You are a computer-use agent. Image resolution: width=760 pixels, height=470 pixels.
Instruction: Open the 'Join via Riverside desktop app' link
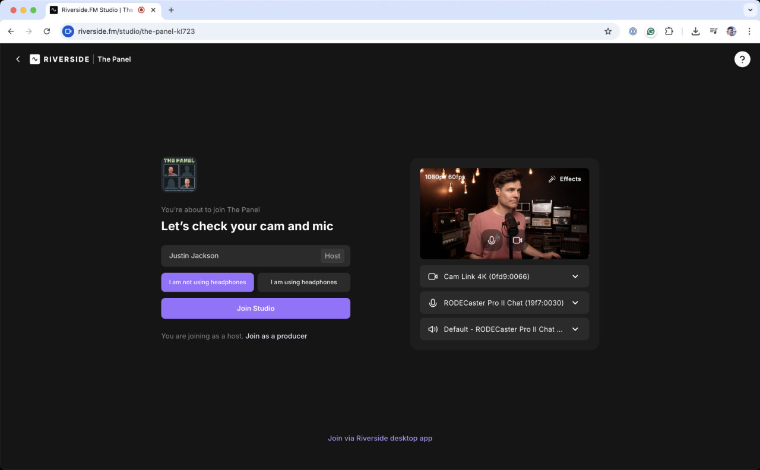[x=380, y=438]
